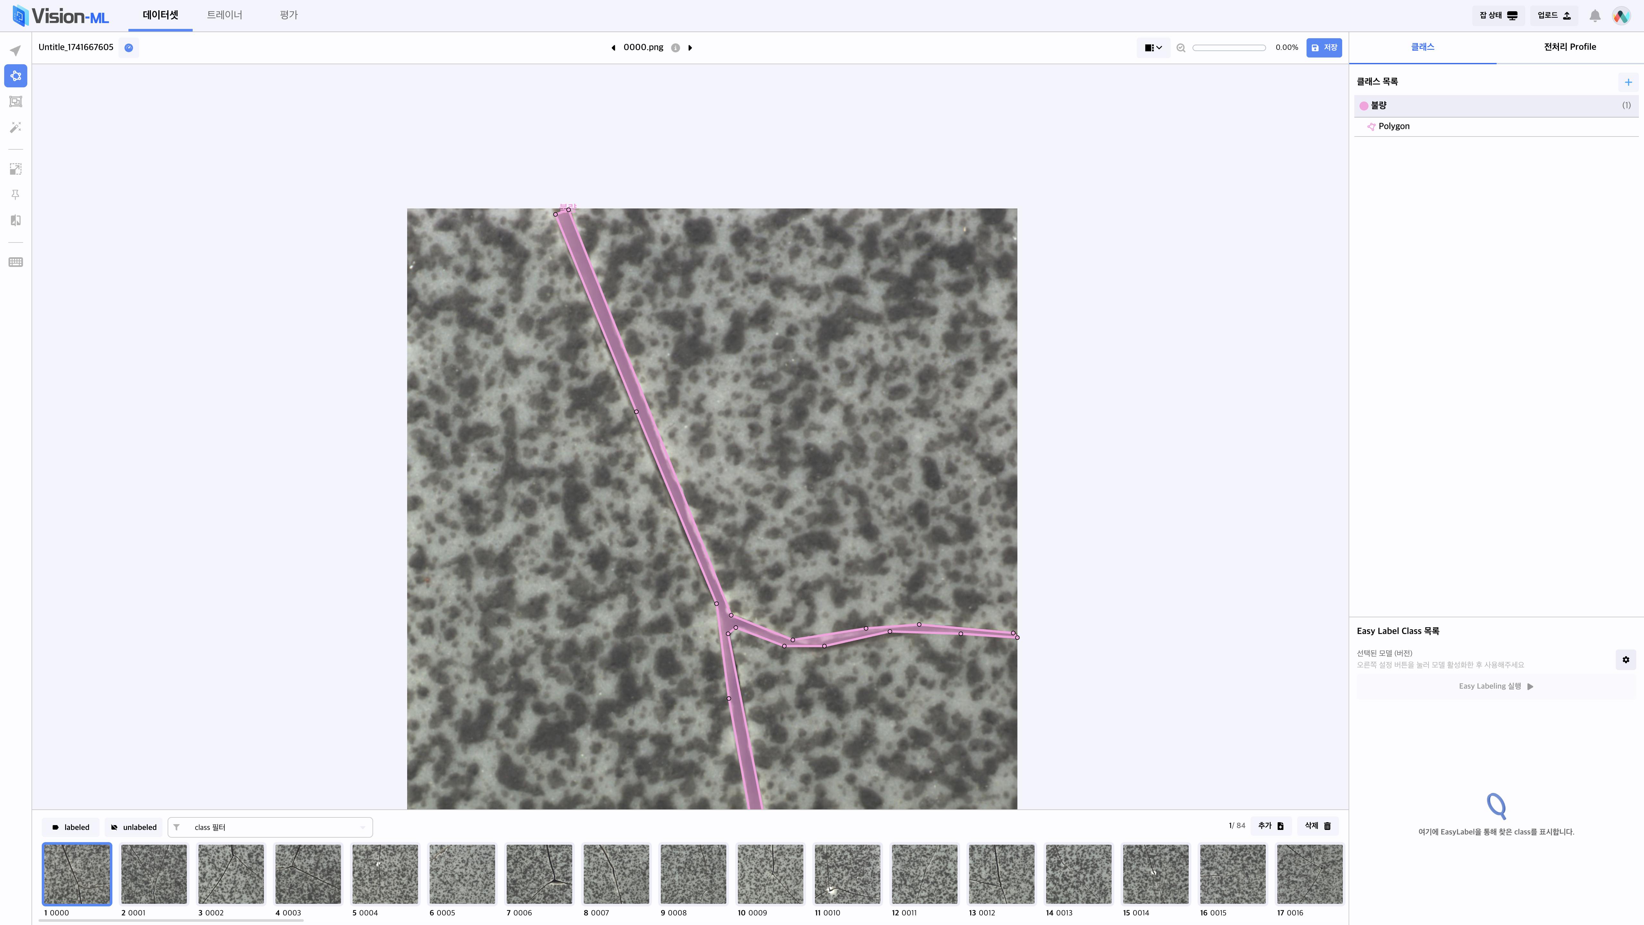Select thumbnail 2 0001
1644x925 pixels.
(x=154, y=874)
